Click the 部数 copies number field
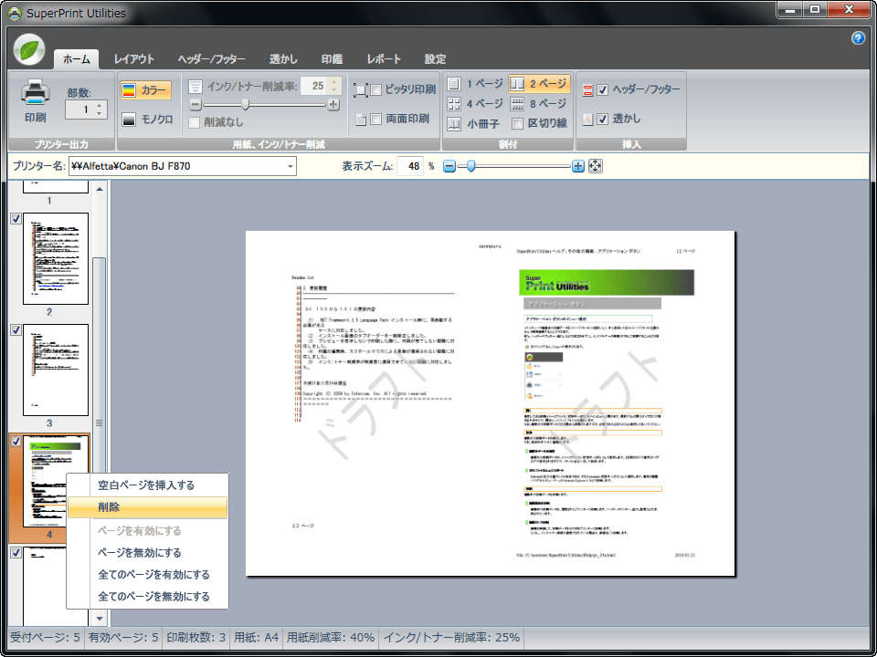Image resolution: width=877 pixels, height=657 pixels. coord(79,109)
